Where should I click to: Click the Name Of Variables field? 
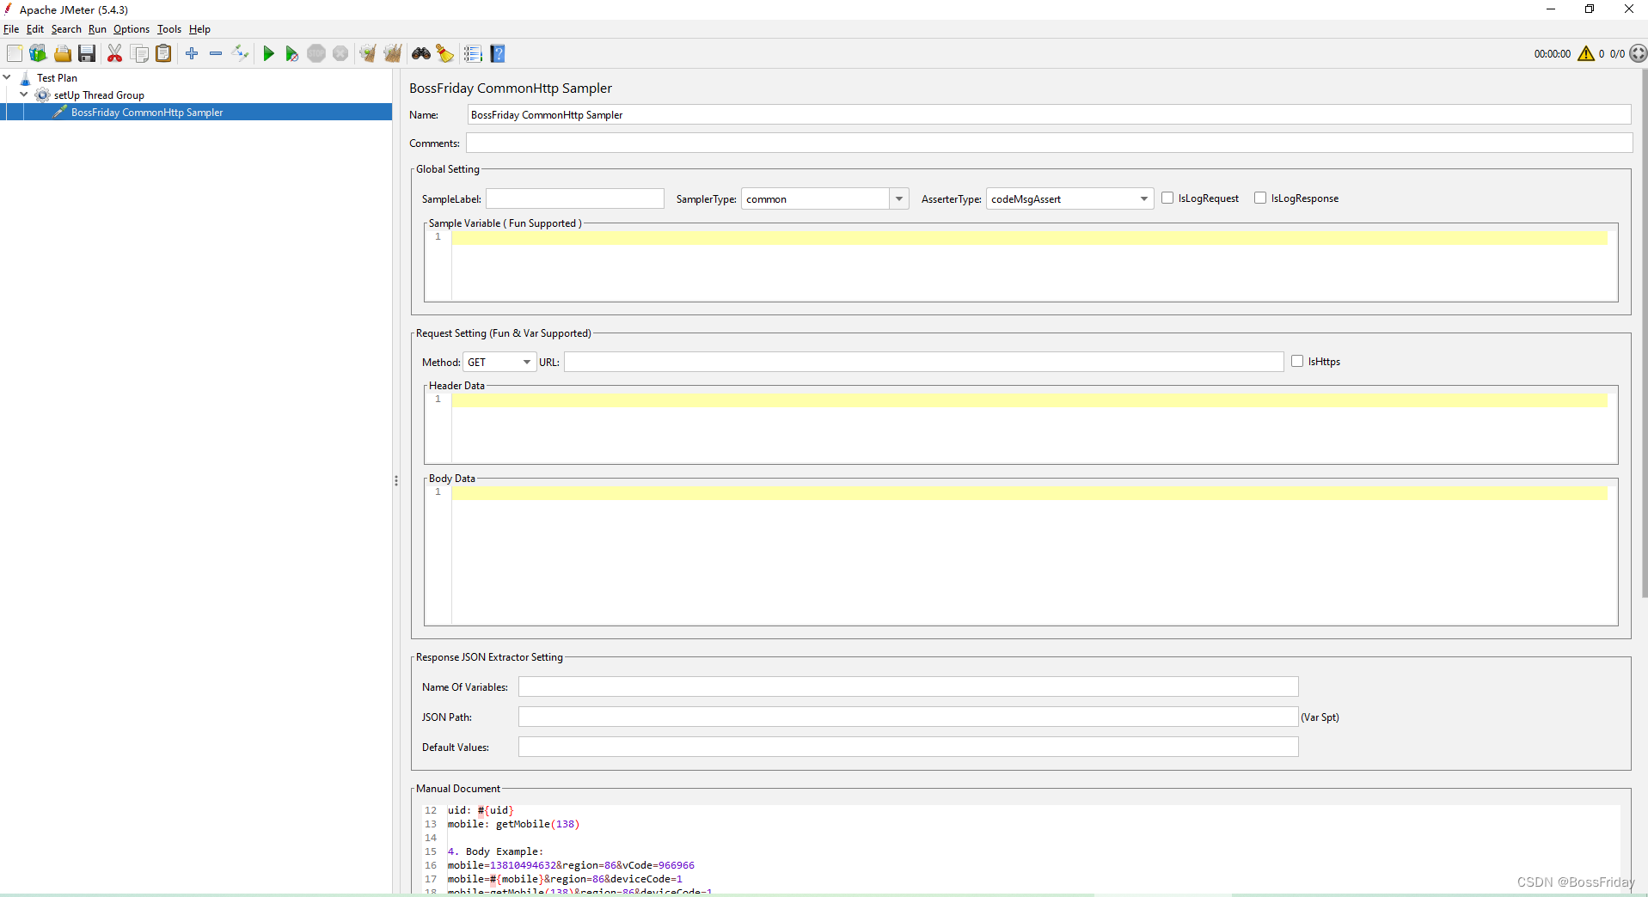908,686
